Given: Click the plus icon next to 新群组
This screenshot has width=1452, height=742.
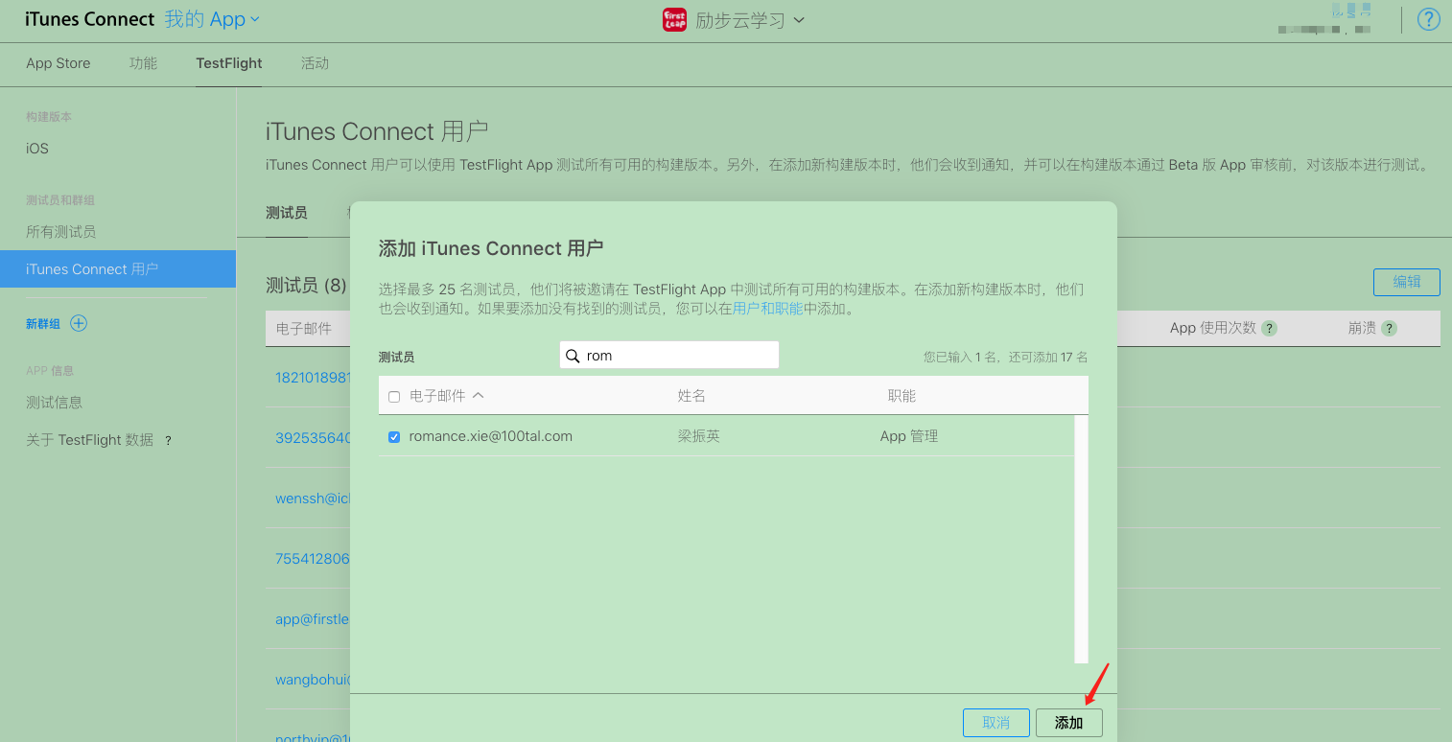Looking at the screenshot, I should tap(78, 323).
